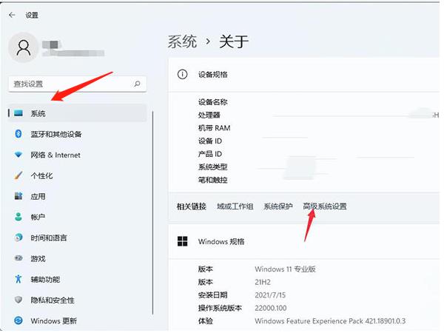444x333 pixels.
Task: Click the 帐户 account icon
Action: (19, 217)
